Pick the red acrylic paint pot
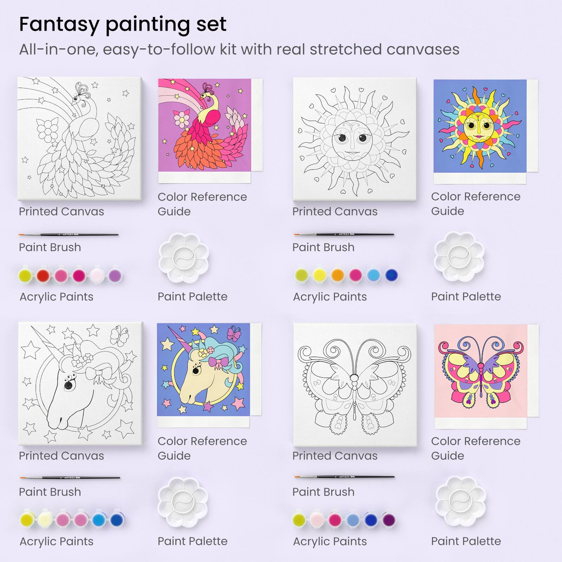 (44, 276)
